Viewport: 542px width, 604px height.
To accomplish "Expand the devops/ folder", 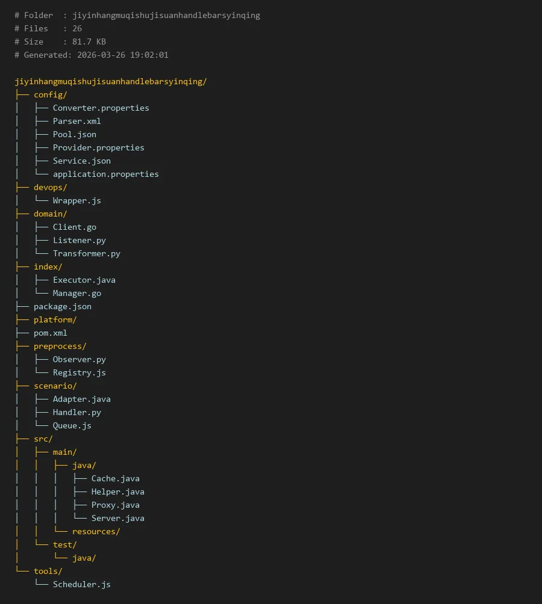I will click(x=50, y=188).
